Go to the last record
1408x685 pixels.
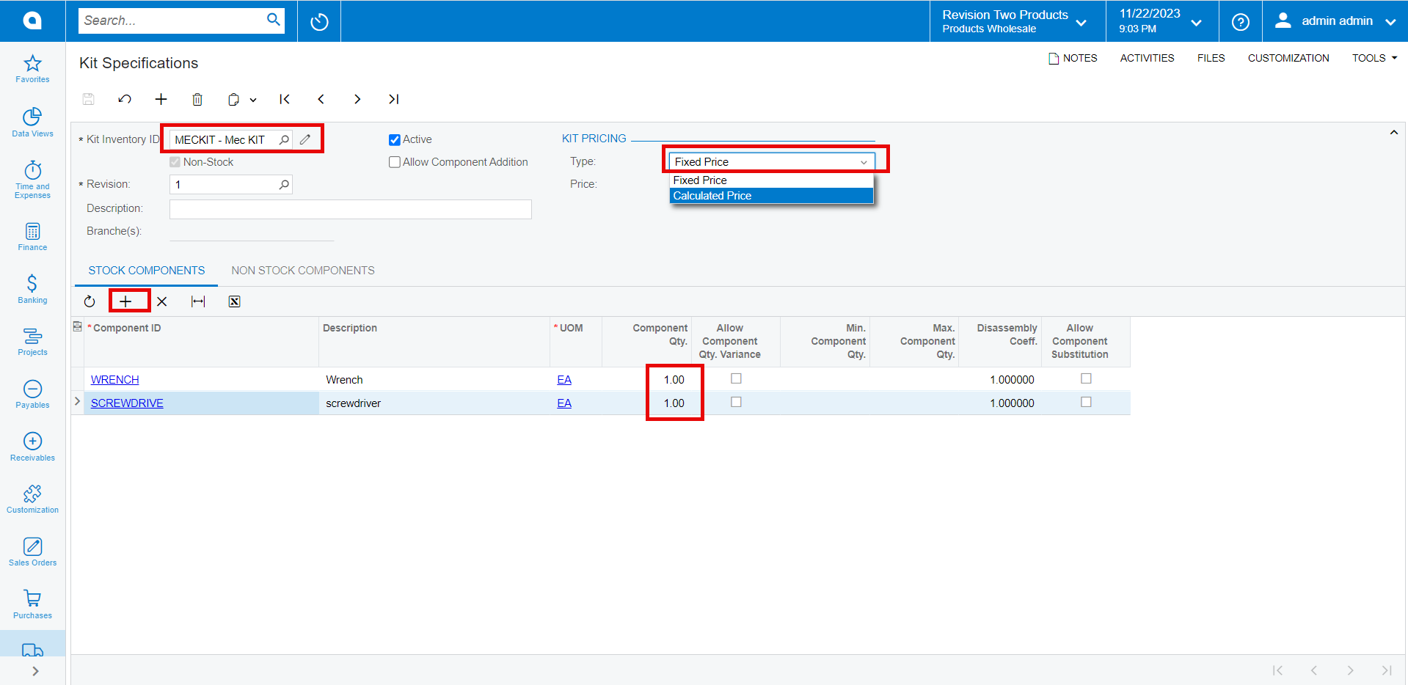pyautogui.click(x=393, y=99)
